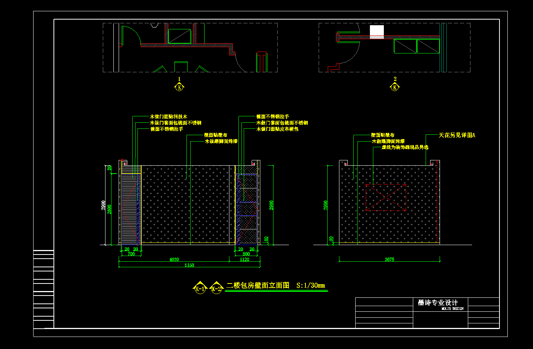Select the title text 二楼包房壁面立面图
This screenshot has height=349, width=533.
[x=258, y=285]
